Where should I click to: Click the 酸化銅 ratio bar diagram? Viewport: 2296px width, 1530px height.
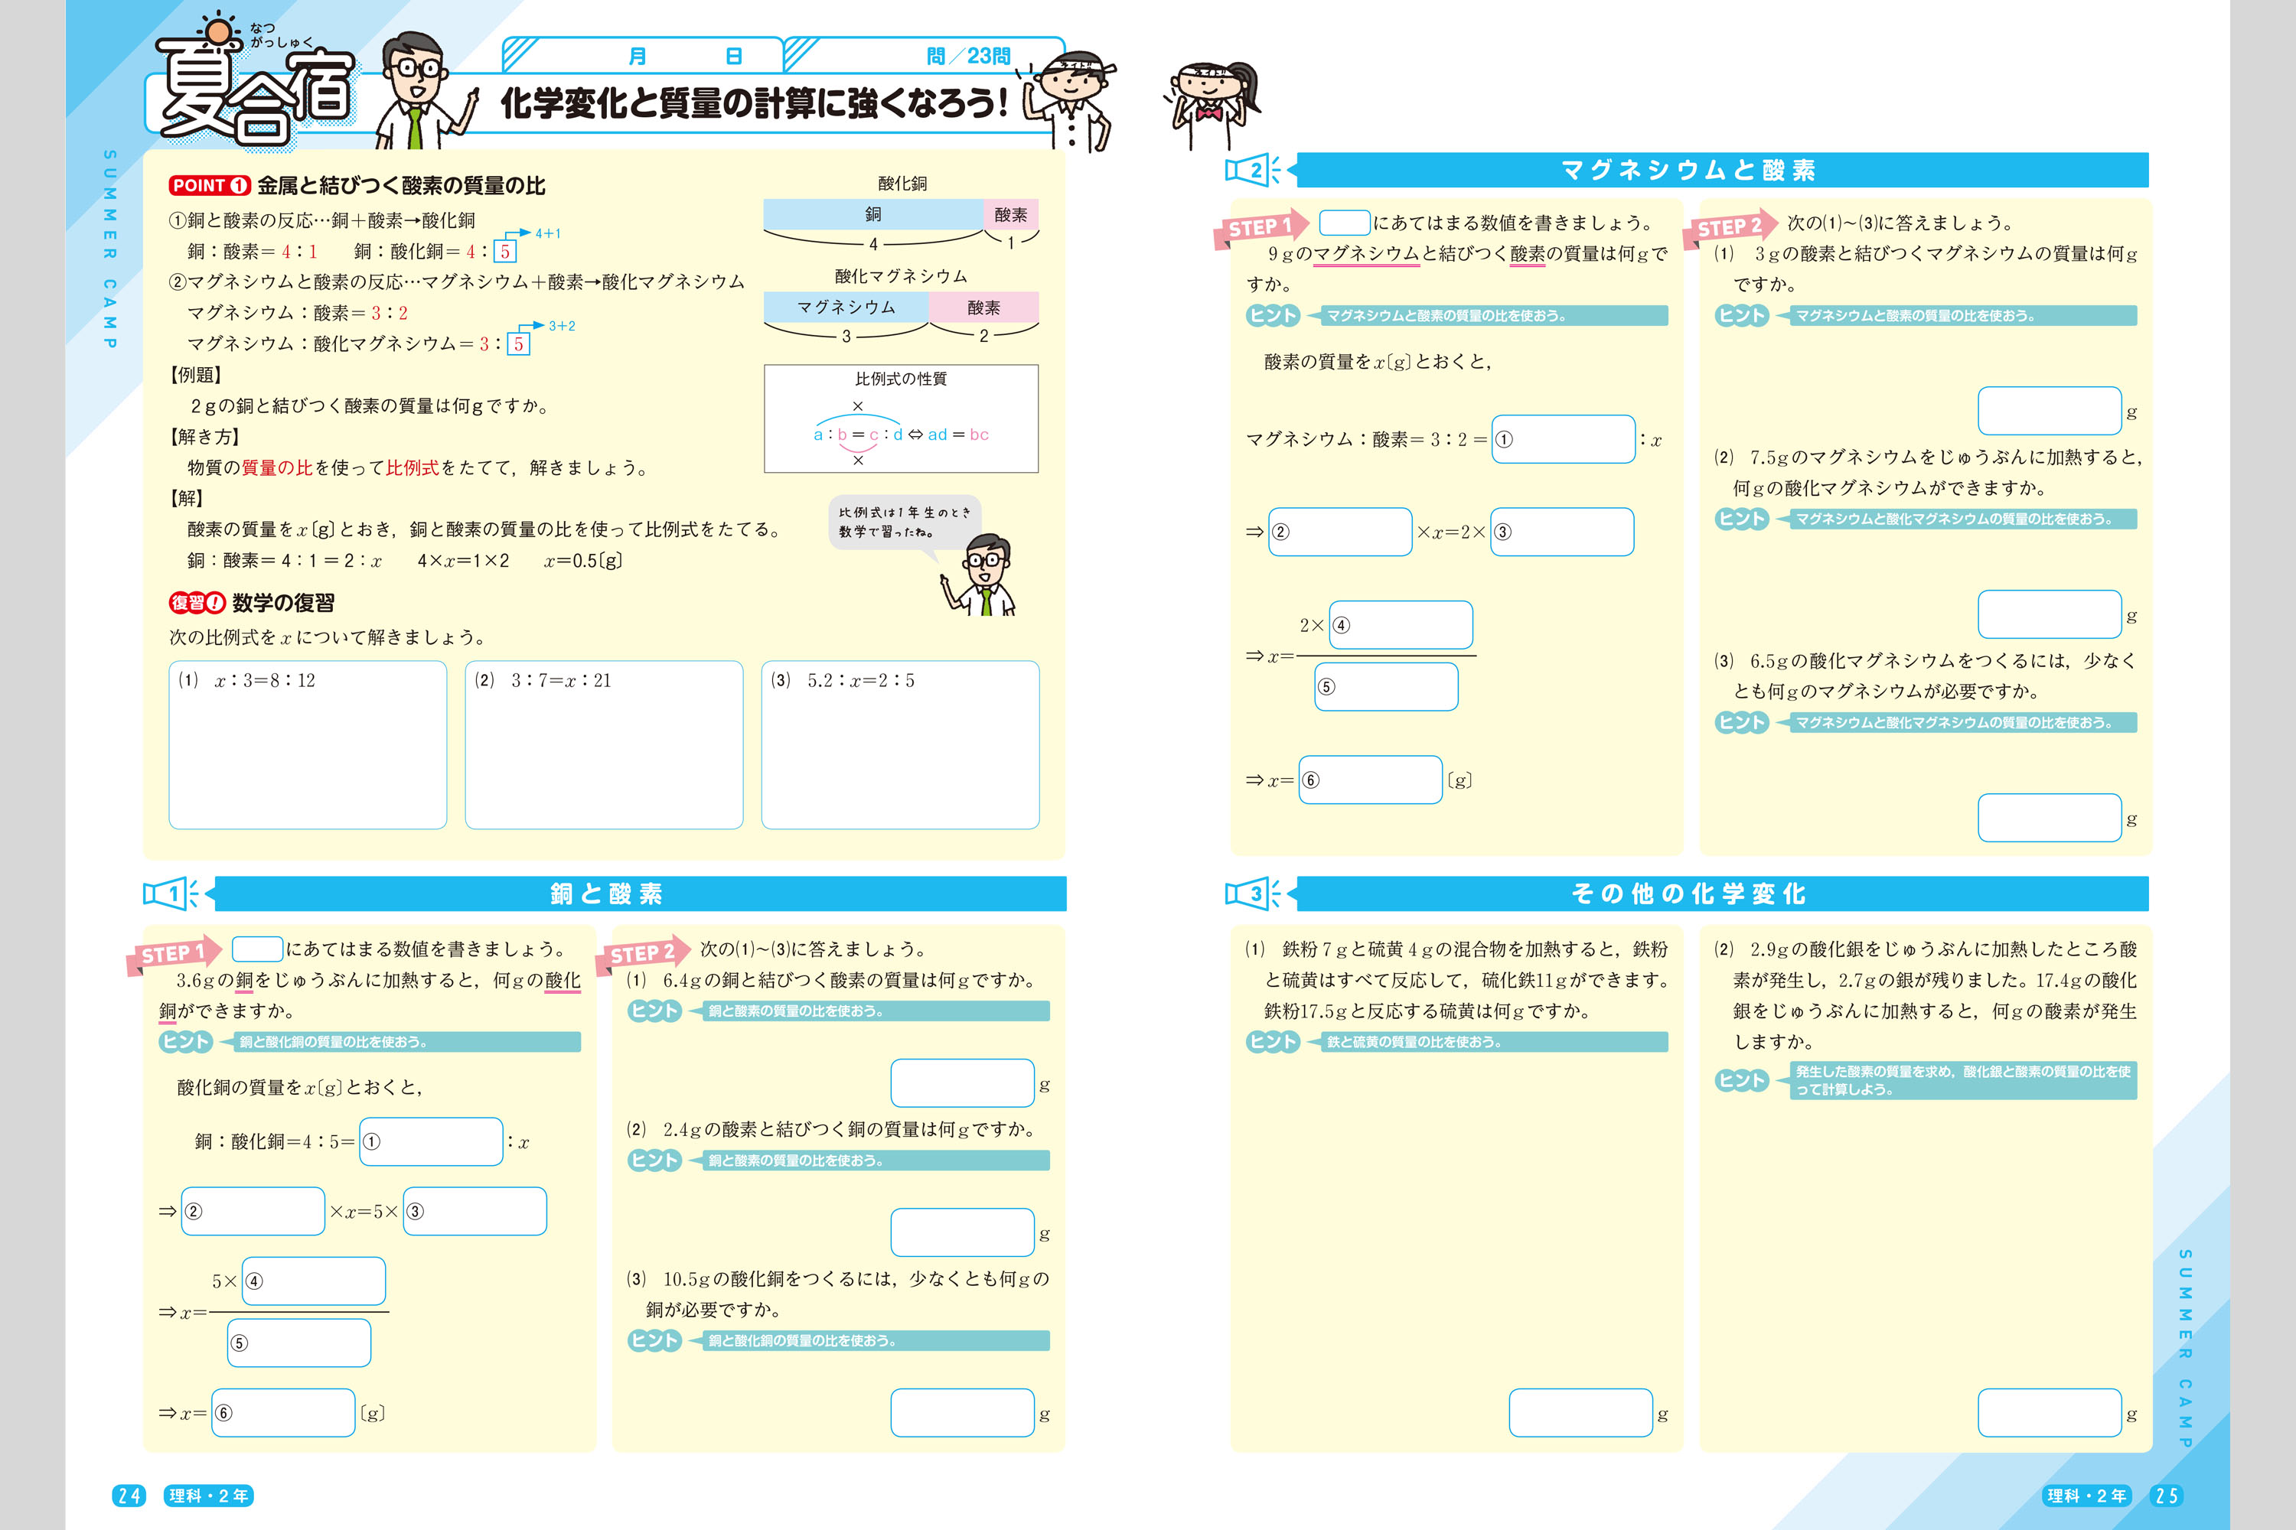click(x=901, y=213)
